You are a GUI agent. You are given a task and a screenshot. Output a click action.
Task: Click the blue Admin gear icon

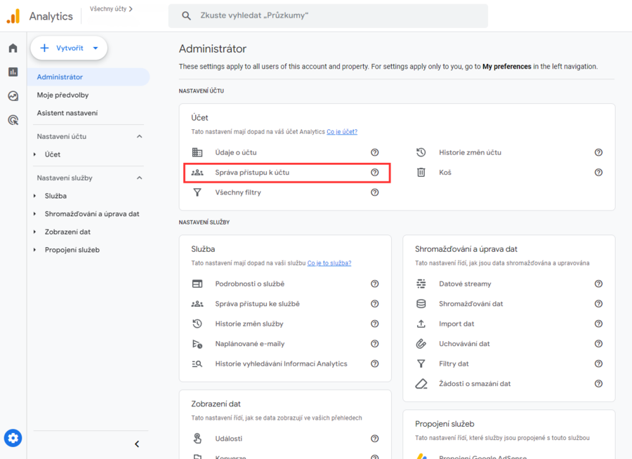13,438
